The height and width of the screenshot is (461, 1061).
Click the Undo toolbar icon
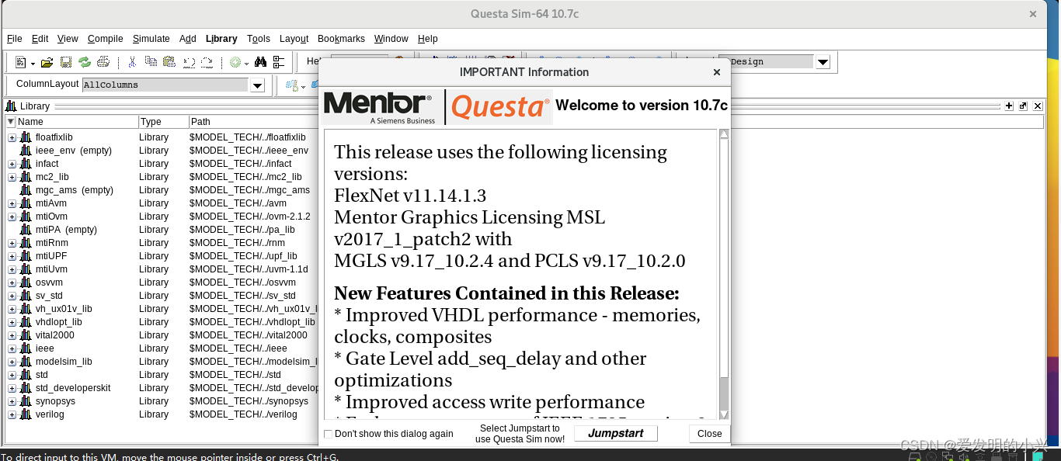click(188, 62)
